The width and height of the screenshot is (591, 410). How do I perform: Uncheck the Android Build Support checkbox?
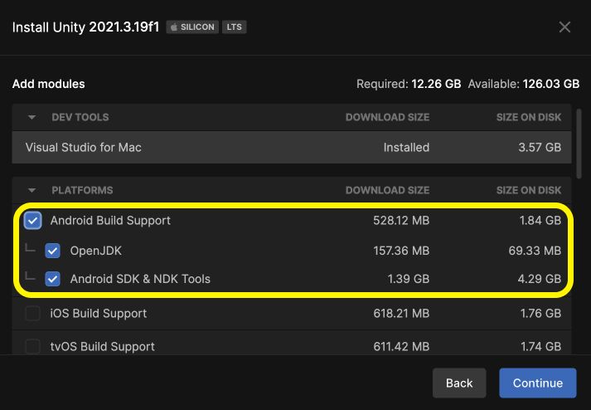32,221
